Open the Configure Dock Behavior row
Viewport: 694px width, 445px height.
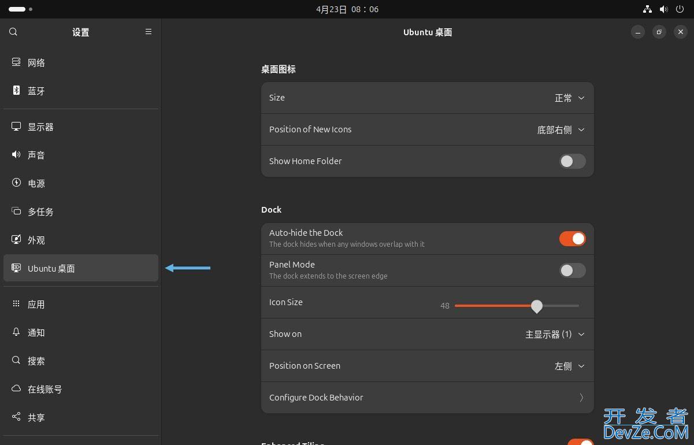pos(428,398)
